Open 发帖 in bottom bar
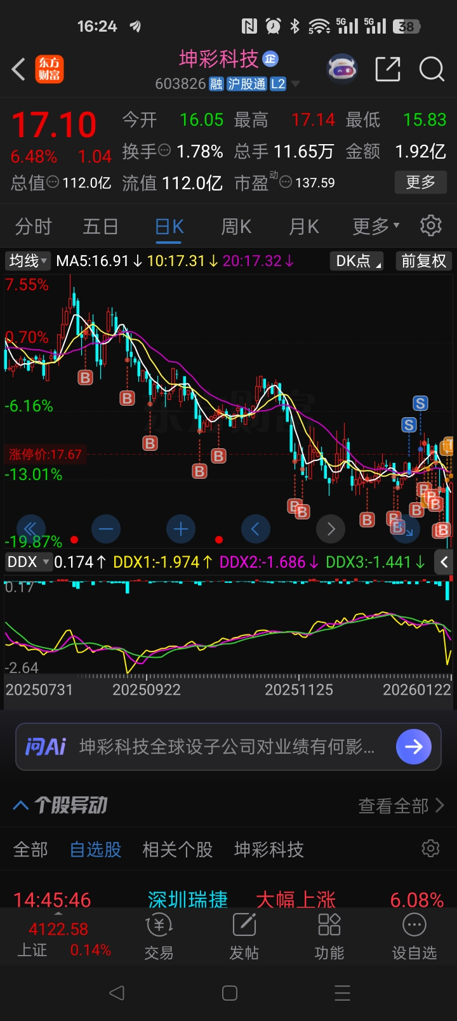Screen dimensions: 457x1021 [244, 937]
